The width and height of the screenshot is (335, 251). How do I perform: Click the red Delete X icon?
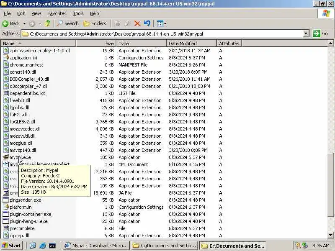click(137, 23)
